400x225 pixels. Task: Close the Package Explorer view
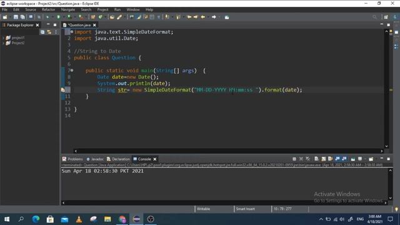[x=37, y=25]
